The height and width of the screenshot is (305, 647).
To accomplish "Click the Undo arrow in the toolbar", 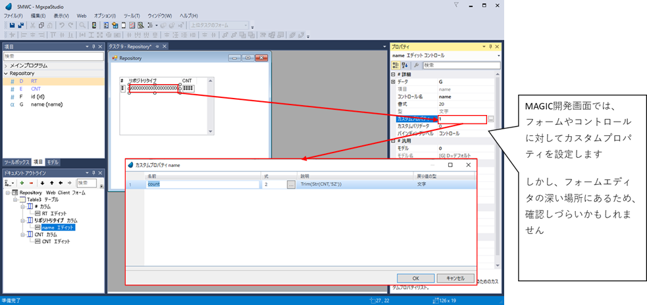I will [61, 25].
